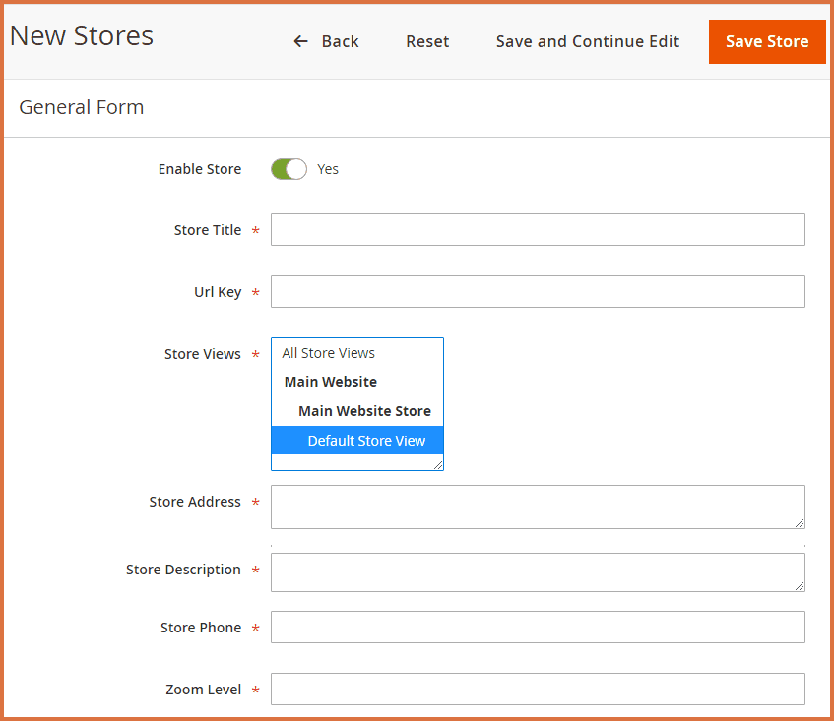Click the Store Phone input box
The height and width of the screenshot is (721, 834).
click(538, 627)
